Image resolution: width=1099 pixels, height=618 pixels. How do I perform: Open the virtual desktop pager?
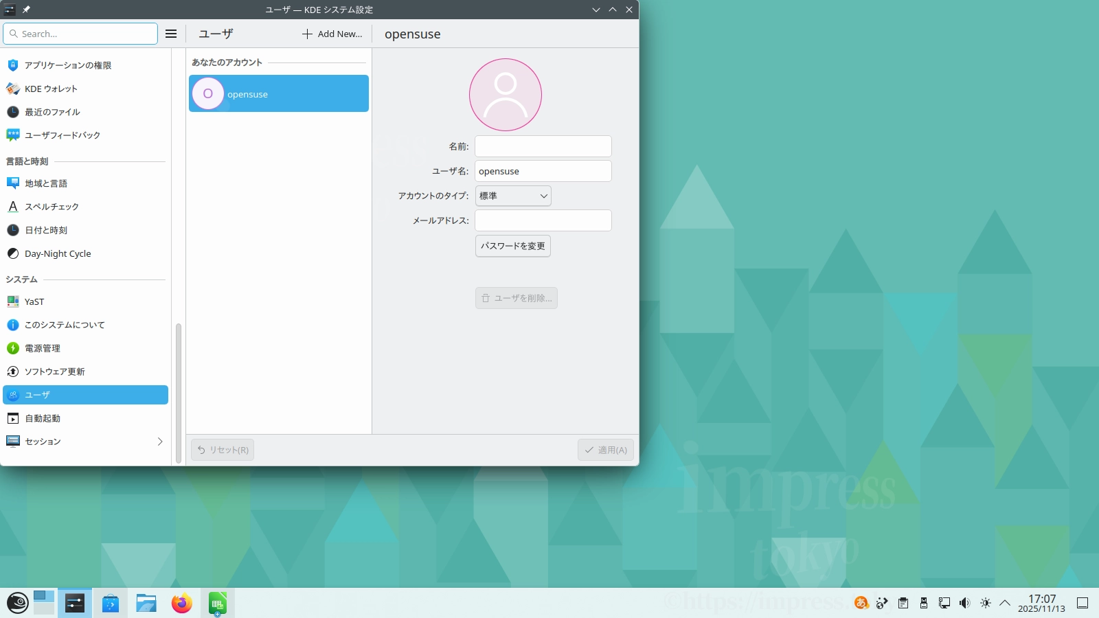[x=44, y=603]
